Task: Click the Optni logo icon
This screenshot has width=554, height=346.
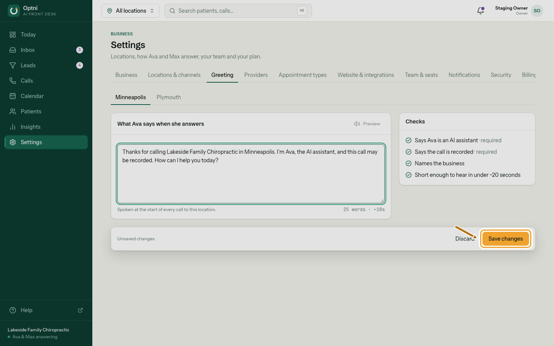Action: [14, 11]
